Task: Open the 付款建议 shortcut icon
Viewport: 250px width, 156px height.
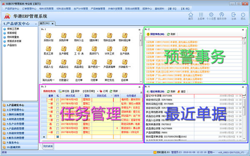Action: click(64, 77)
